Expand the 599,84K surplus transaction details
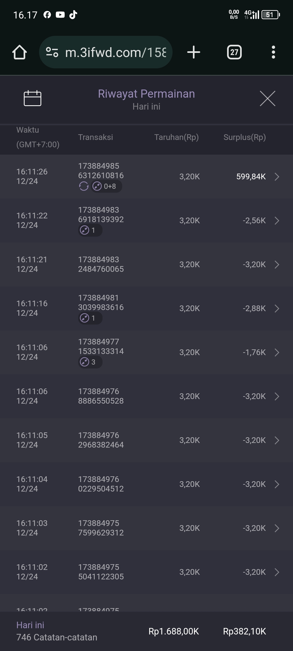Screen dimensions: 293x651 277,177
